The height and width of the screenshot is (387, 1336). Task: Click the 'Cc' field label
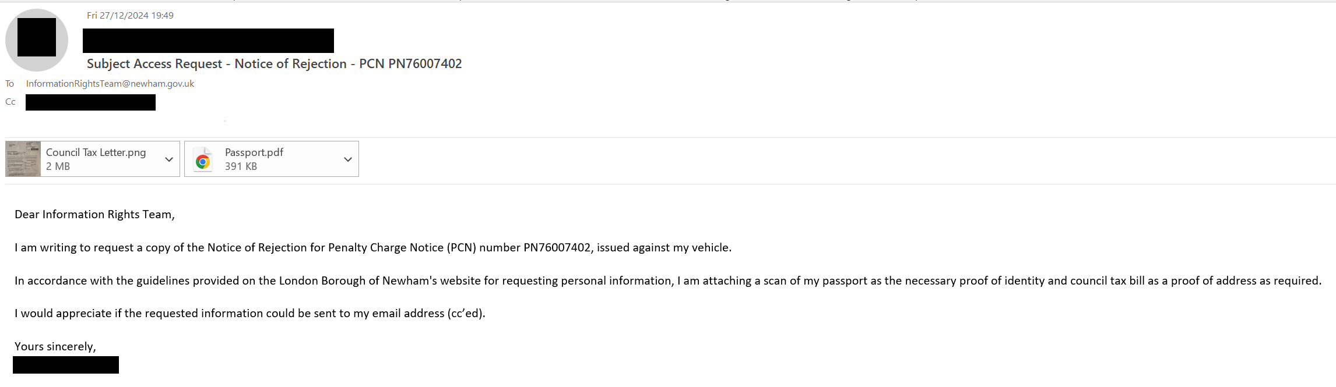click(10, 102)
